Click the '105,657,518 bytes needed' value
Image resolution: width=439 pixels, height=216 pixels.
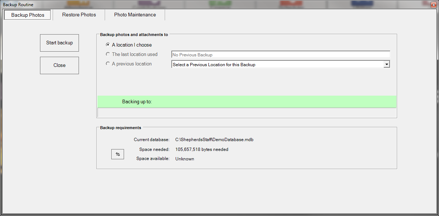coord(202,149)
